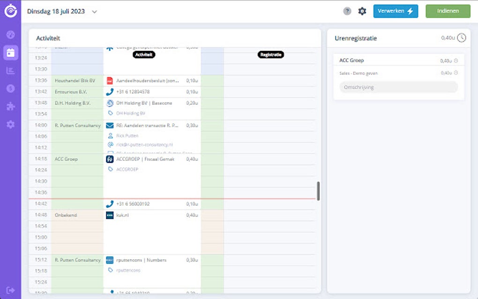
Task: Click the euro currency icon in the sidebar
Action: 10,88
